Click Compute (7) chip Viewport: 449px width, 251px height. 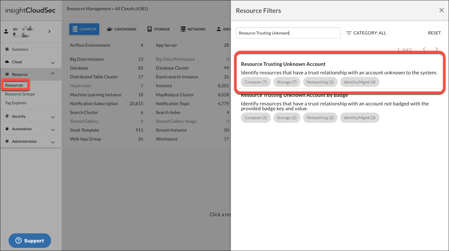(x=256, y=82)
